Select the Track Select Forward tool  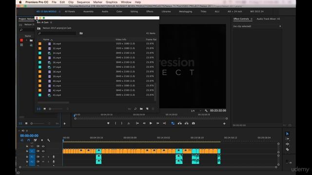[x=287, y=139]
